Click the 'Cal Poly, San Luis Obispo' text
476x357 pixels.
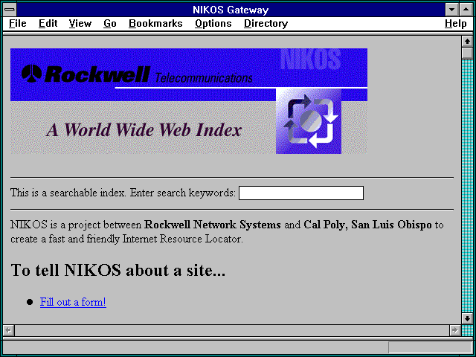click(367, 225)
